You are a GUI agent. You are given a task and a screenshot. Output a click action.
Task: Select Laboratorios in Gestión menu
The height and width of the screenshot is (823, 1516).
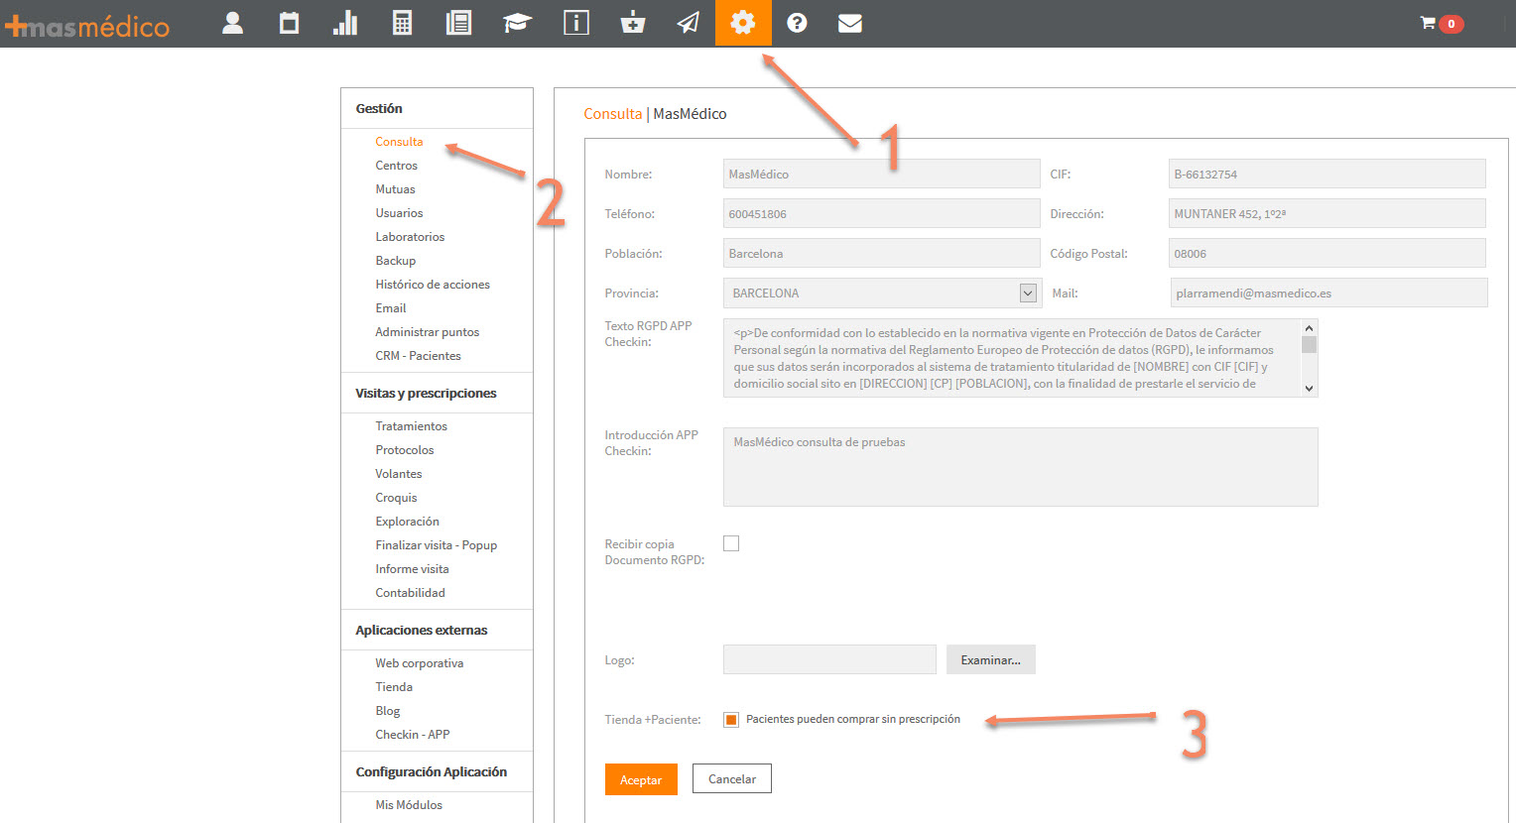pyautogui.click(x=410, y=237)
